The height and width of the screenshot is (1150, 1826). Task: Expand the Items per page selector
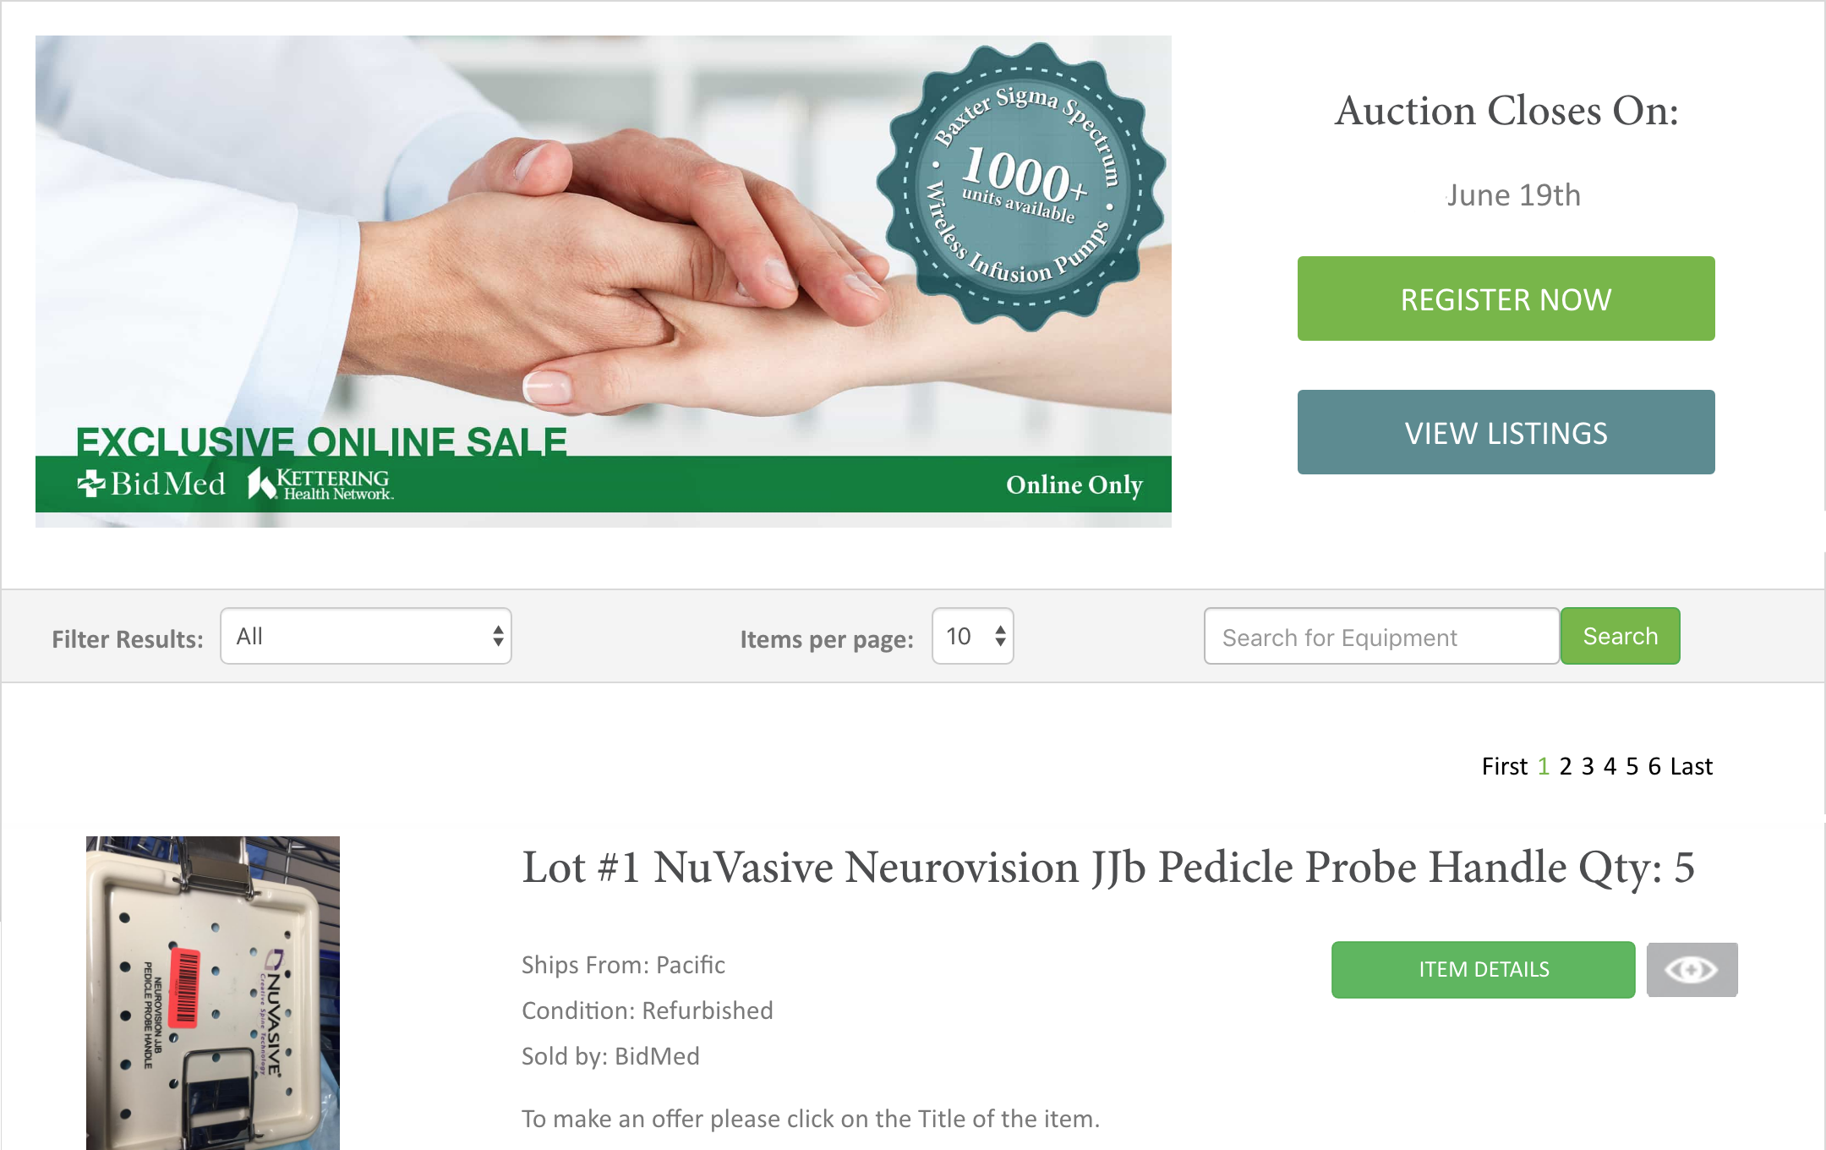973,636
